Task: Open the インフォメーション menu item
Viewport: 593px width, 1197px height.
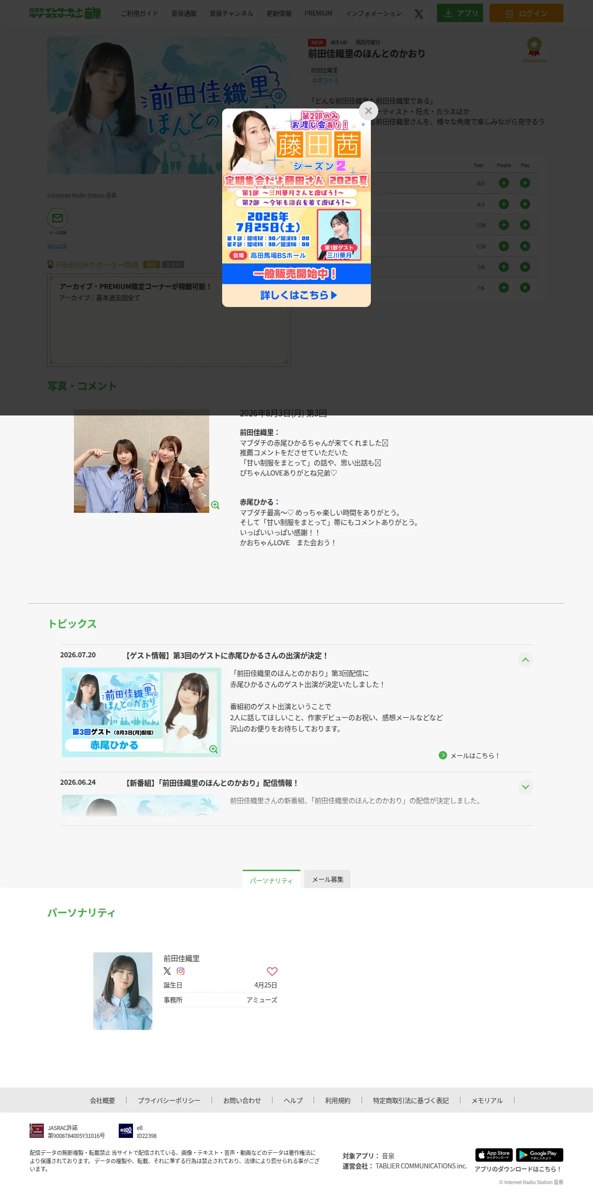Action: coord(374,13)
